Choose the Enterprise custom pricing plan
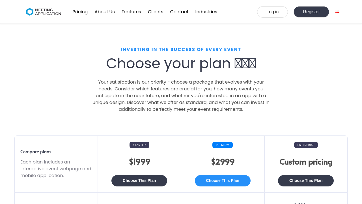Viewport: 362px width, 204px height. pos(306,181)
